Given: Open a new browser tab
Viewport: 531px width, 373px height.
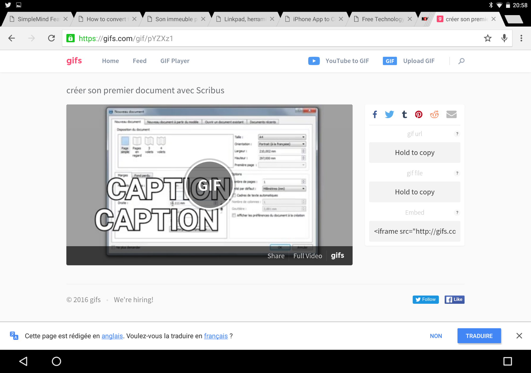Looking at the screenshot, I should coord(513,19).
